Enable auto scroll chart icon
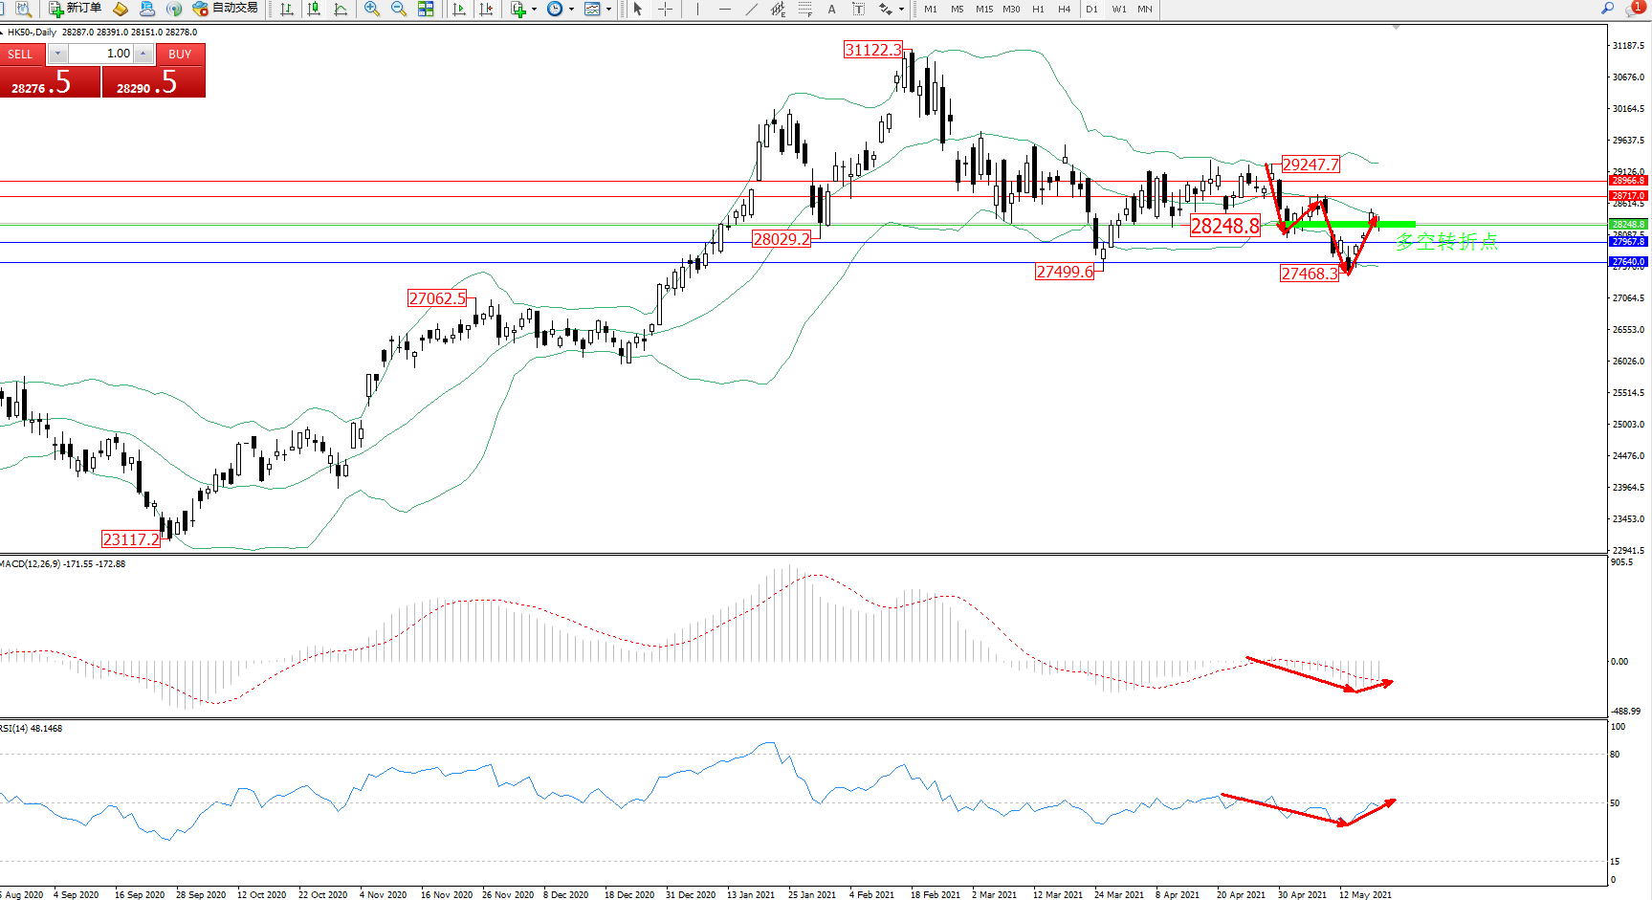 (459, 9)
